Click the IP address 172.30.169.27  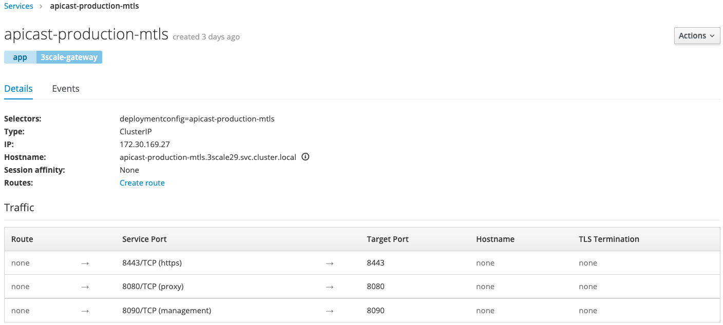[x=144, y=145]
